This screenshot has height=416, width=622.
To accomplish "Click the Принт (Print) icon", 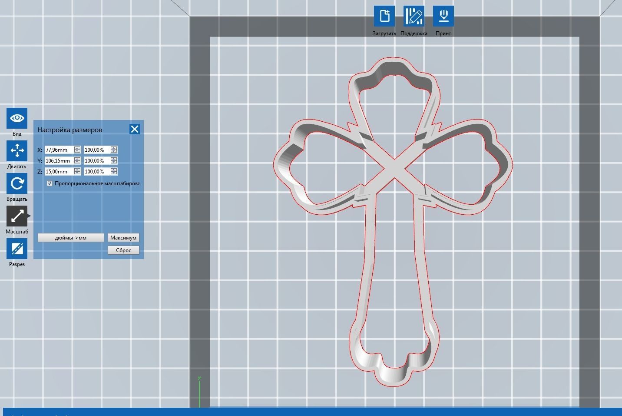I will coord(443,16).
